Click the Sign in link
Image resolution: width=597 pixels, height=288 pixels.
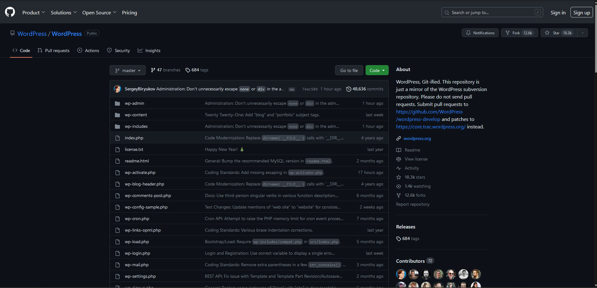coord(558,12)
